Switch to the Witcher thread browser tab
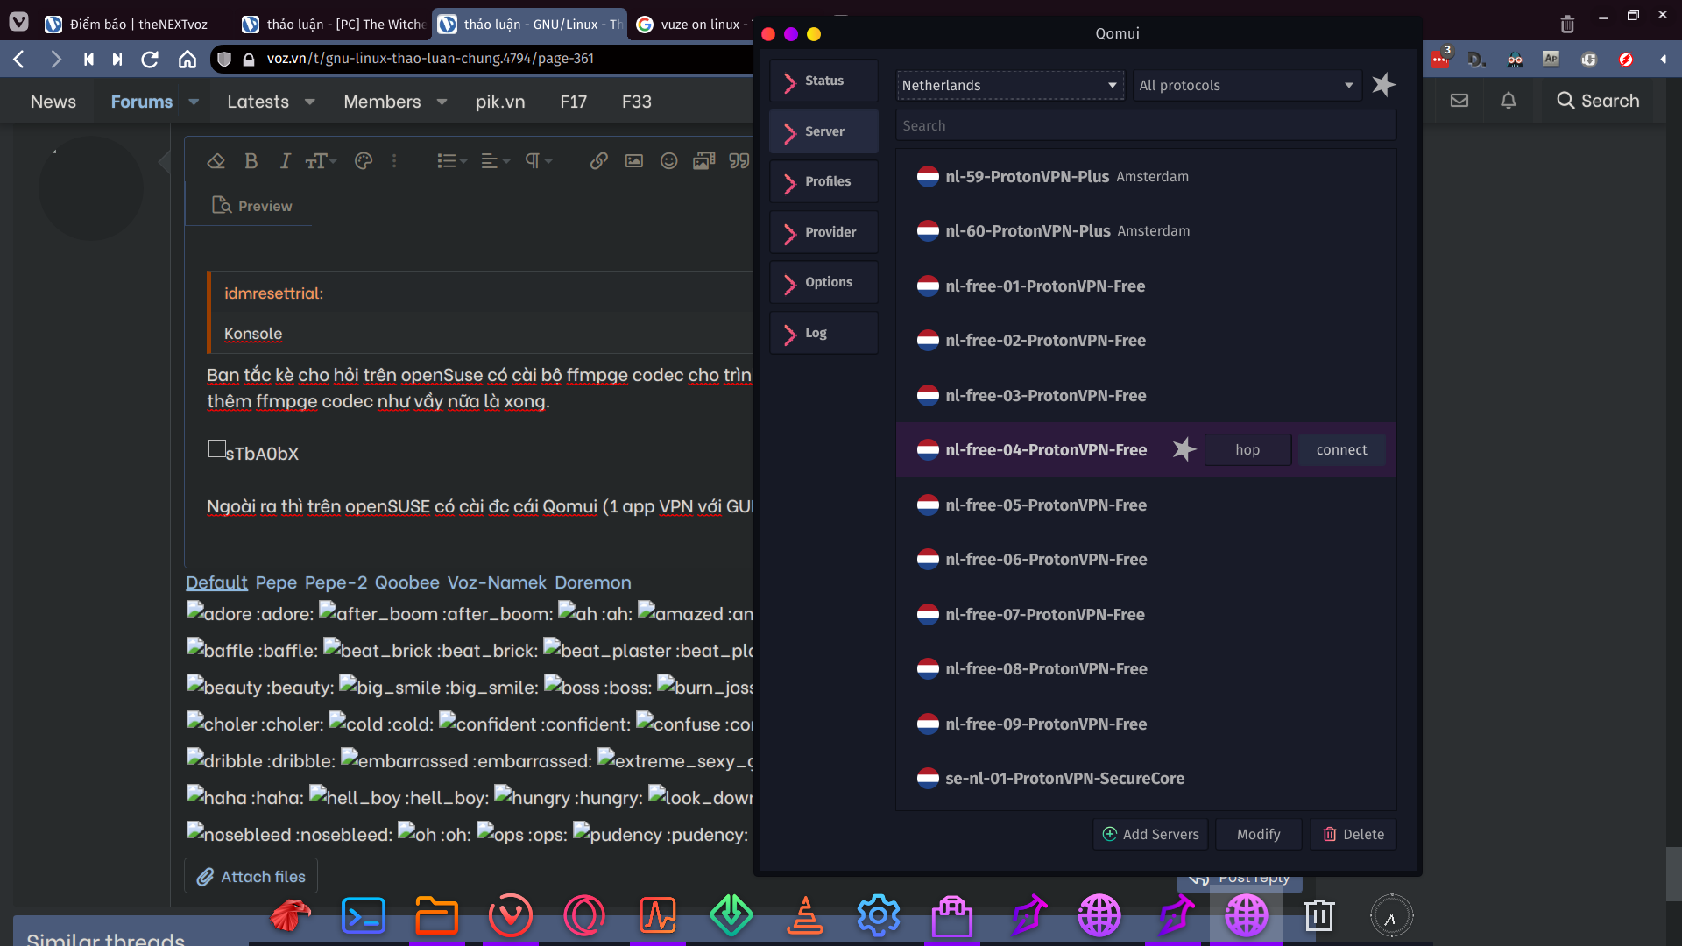 (x=334, y=24)
